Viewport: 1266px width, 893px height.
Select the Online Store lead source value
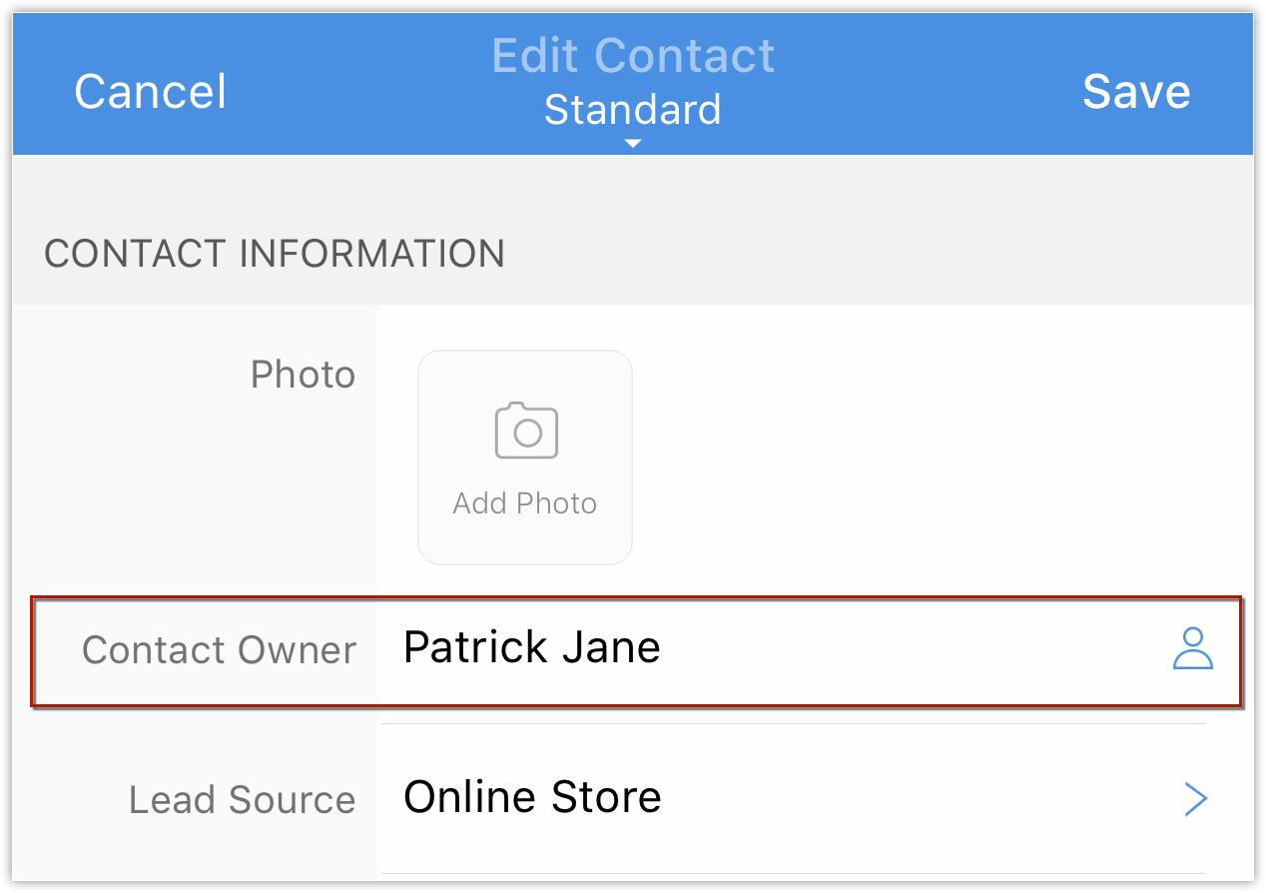[x=532, y=798]
